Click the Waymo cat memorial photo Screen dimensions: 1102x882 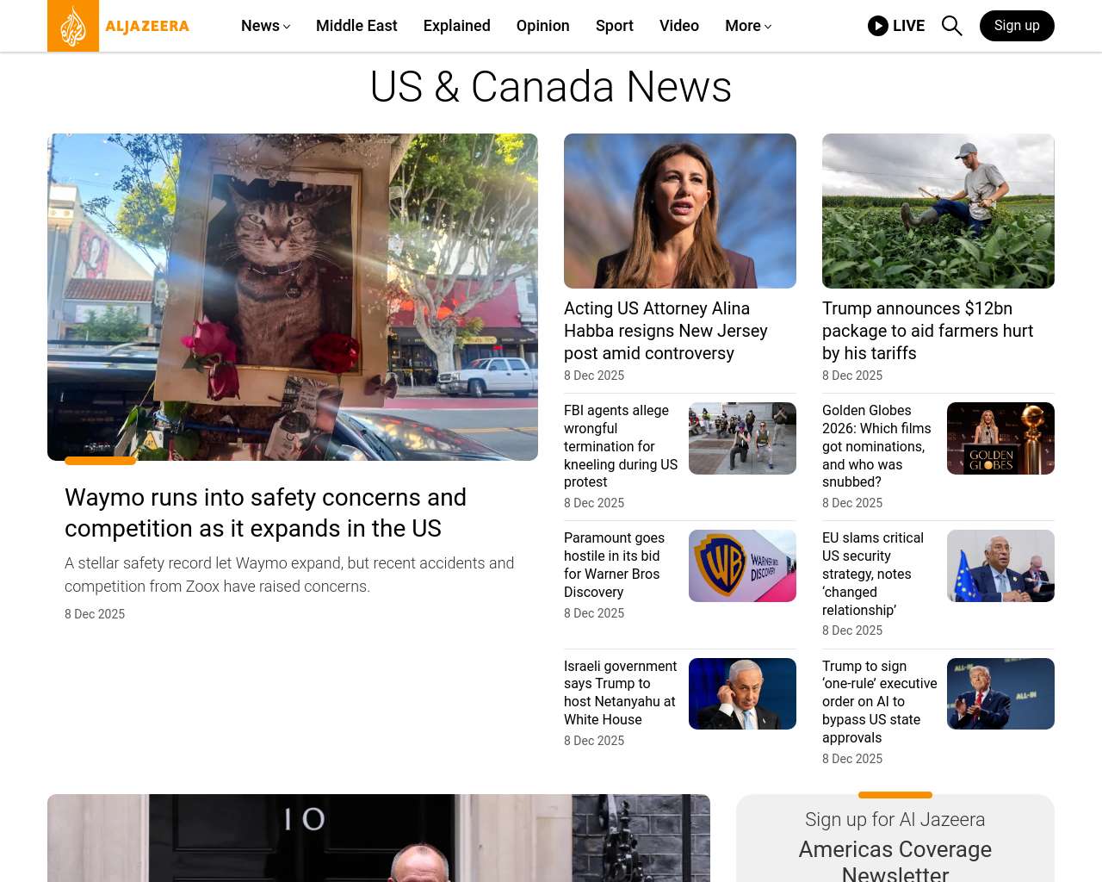click(x=293, y=297)
